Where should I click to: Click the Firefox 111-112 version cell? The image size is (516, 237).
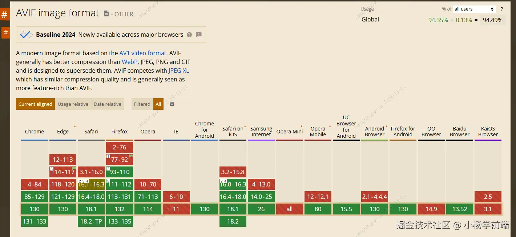[120, 184]
